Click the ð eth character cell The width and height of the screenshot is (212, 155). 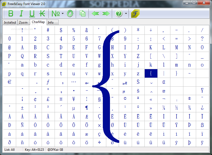coord(10,143)
